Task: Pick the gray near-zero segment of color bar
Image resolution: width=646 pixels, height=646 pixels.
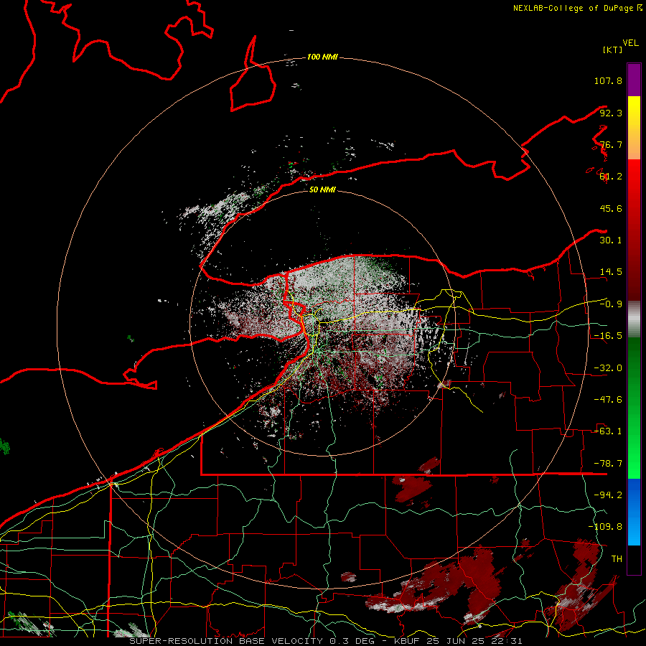Action: pos(634,319)
